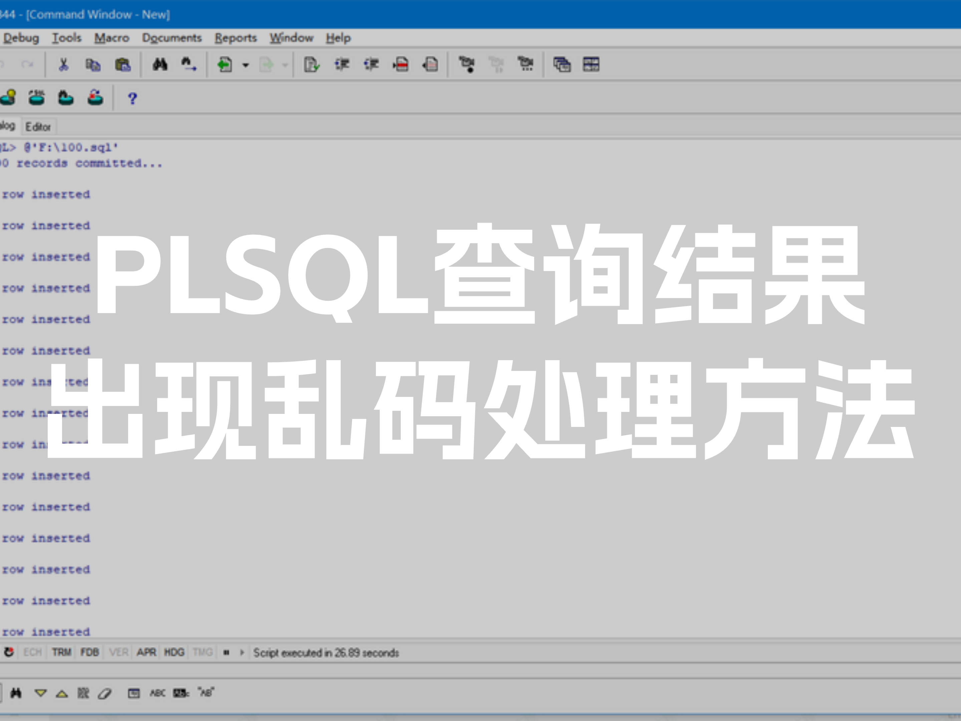Image resolution: width=961 pixels, height=721 pixels.
Task: Click the database binoculars find objects icon
Action: coord(66,98)
